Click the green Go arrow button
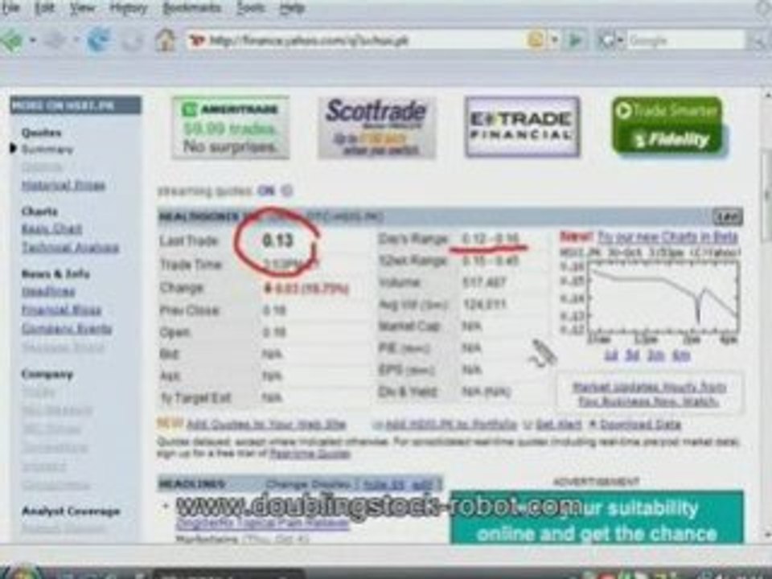 [575, 40]
